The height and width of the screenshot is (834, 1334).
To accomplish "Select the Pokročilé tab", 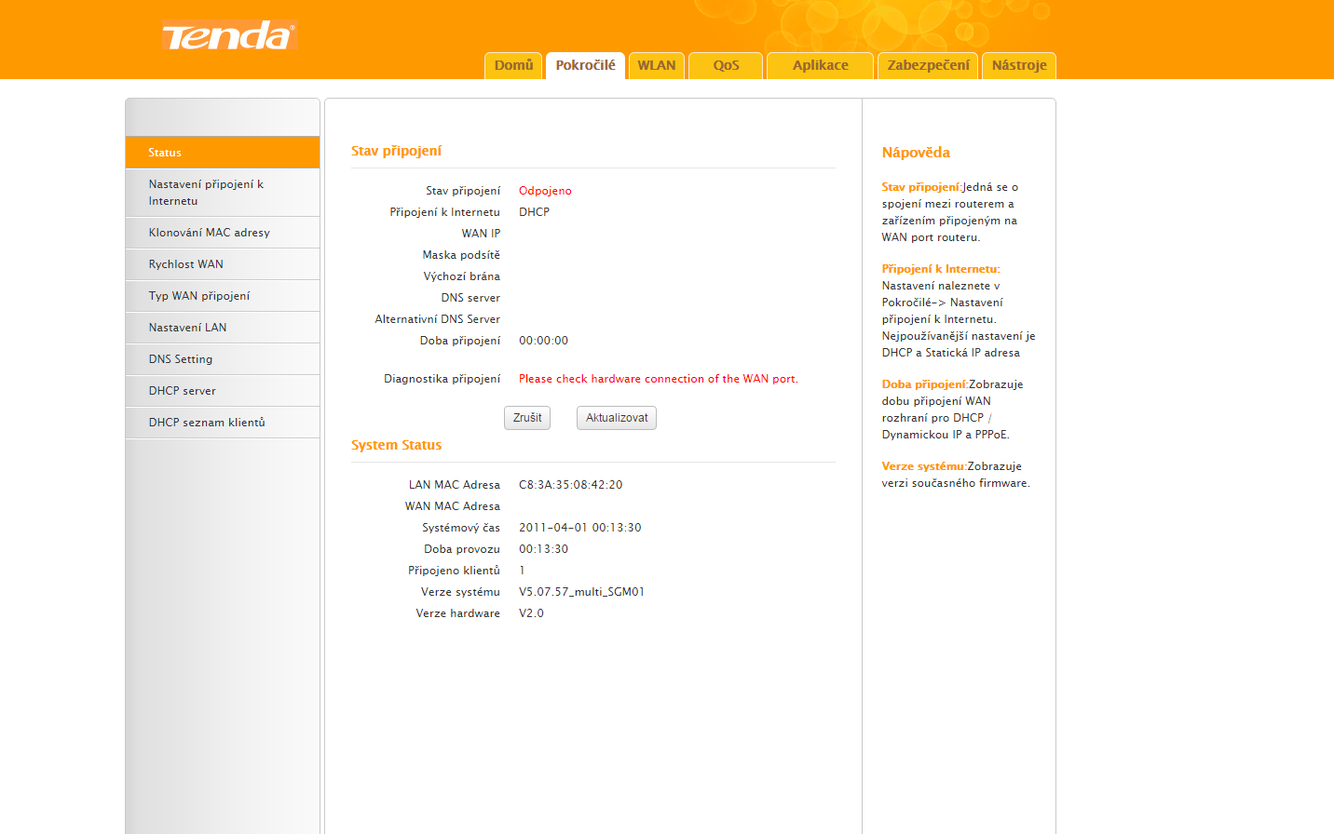I will pos(585,65).
